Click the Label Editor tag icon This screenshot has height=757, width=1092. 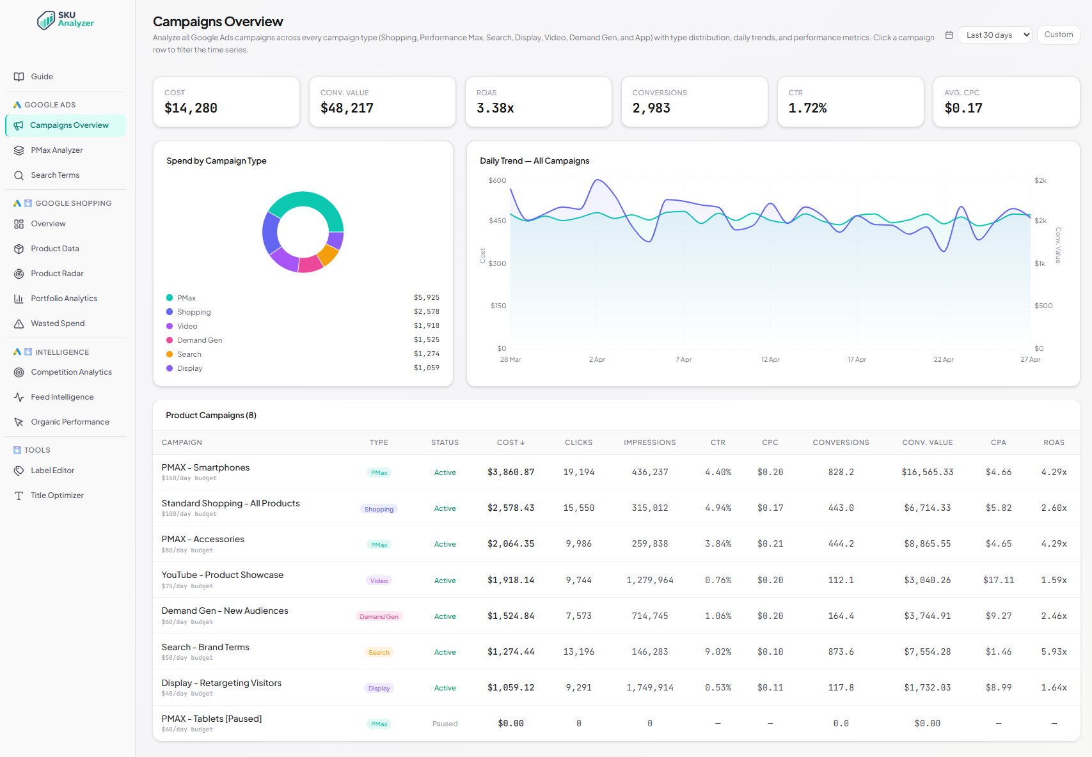click(x=19, y=471)
